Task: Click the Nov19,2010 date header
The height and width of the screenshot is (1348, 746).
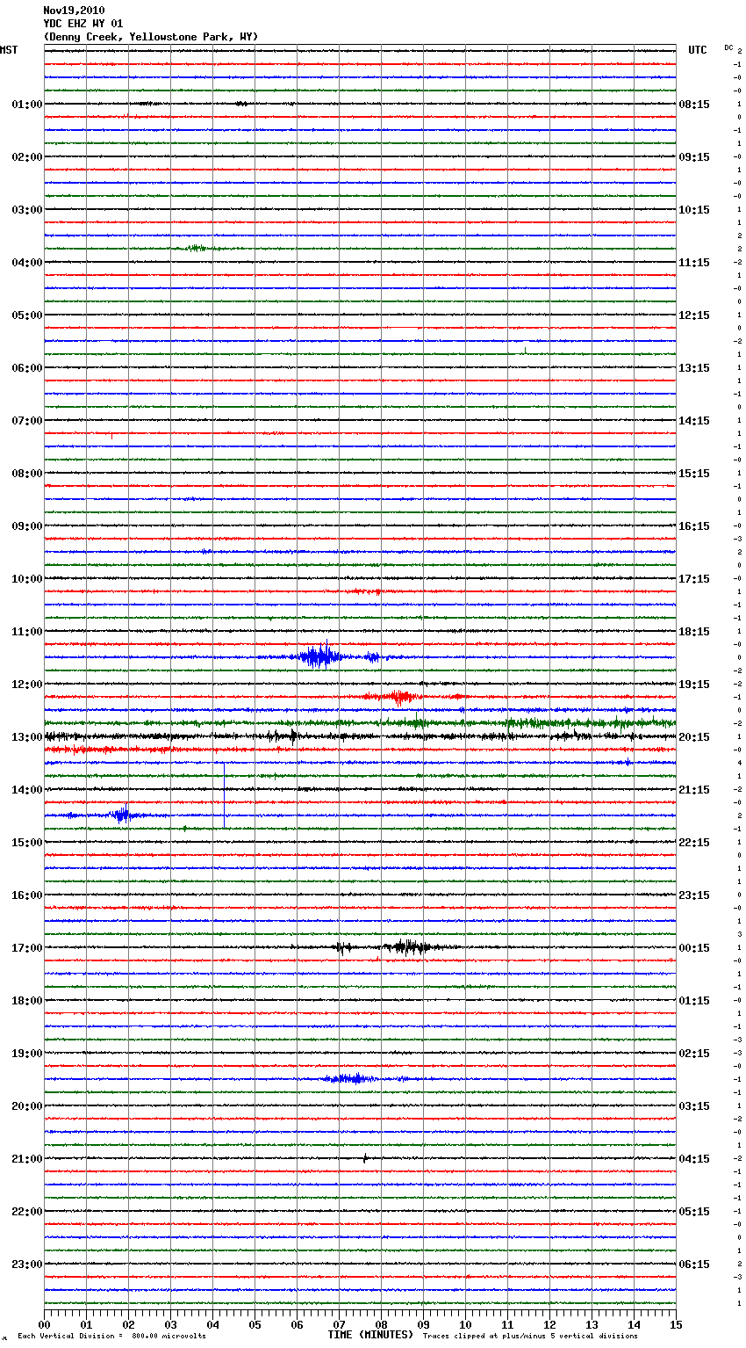Action: [x=74, y=11]
